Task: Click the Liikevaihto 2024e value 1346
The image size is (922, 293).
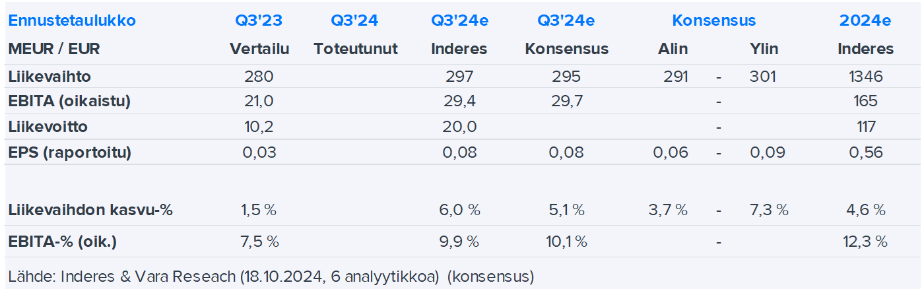Action: [x=867, y=77]
